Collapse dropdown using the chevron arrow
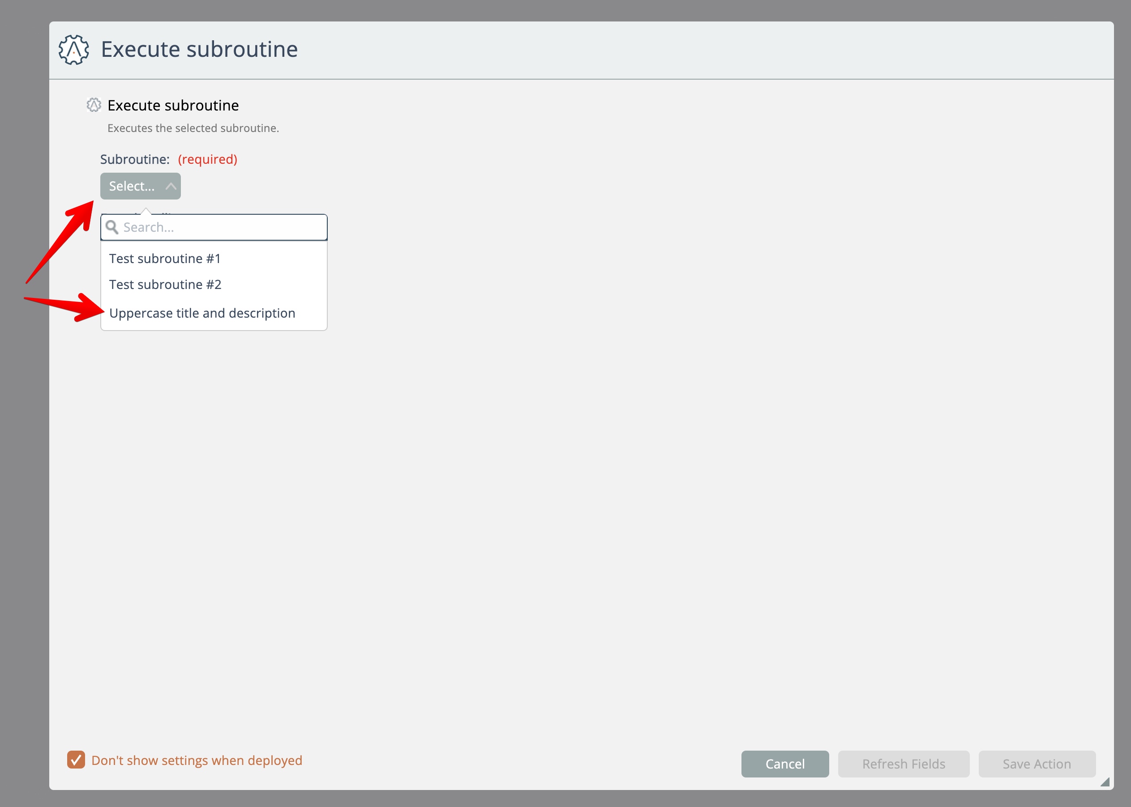 point(171,187)
